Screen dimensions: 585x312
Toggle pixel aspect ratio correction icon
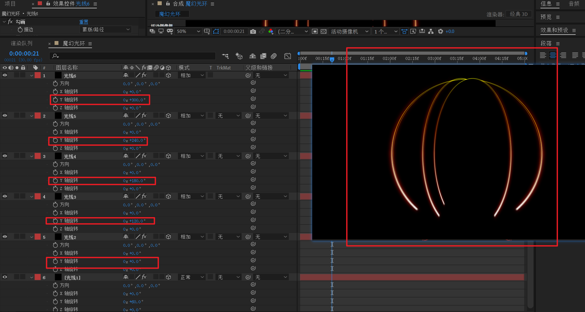[x=404, y=31]
